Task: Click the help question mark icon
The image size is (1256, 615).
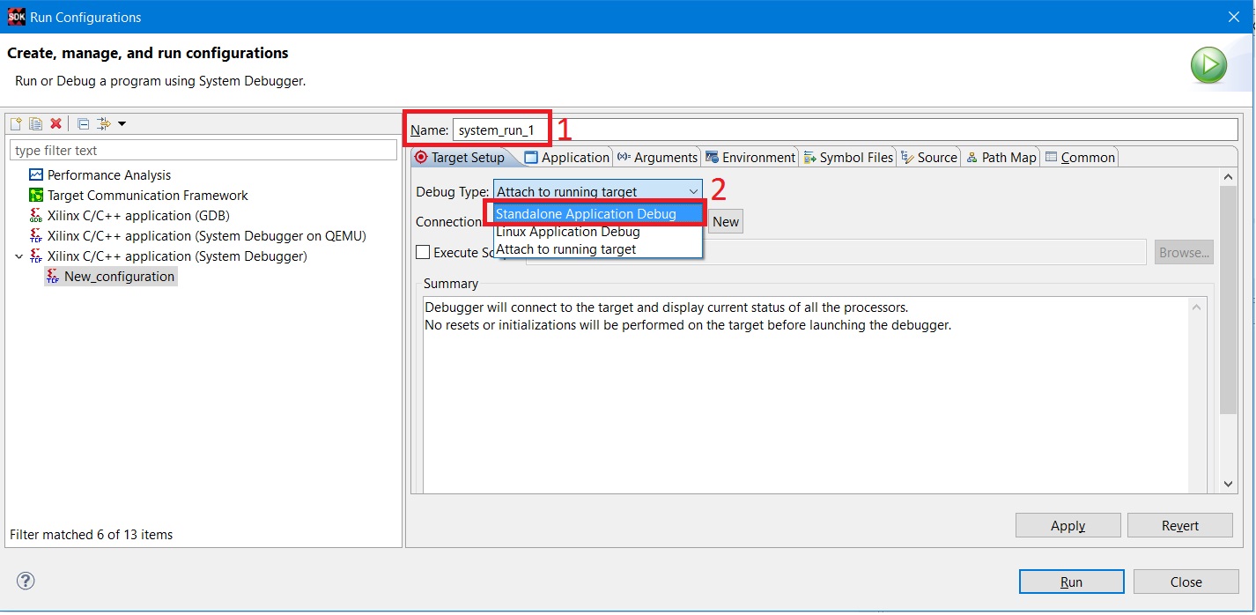Action: point(26,581)
